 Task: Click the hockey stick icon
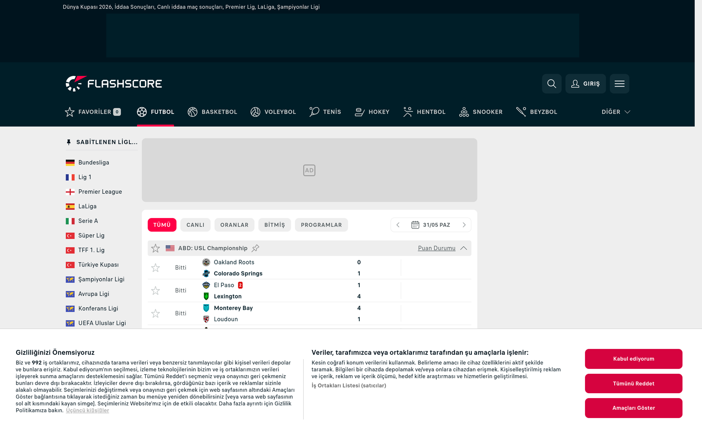pos(360,112)
